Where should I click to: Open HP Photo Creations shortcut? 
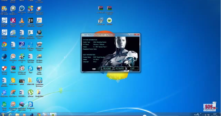click(x=39, y=56)
